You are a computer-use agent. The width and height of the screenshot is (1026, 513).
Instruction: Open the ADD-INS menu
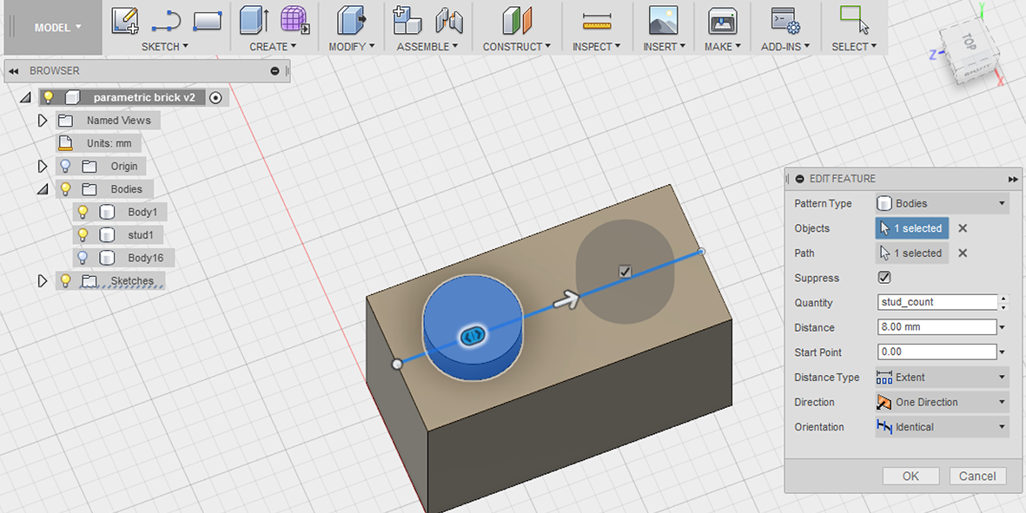[785, 46]
